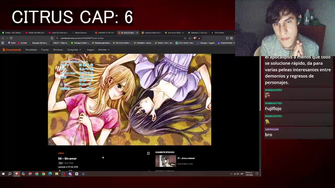This screenshot has width=335, height=188.
Task: Click the taskbar clock
Action: 249,174
